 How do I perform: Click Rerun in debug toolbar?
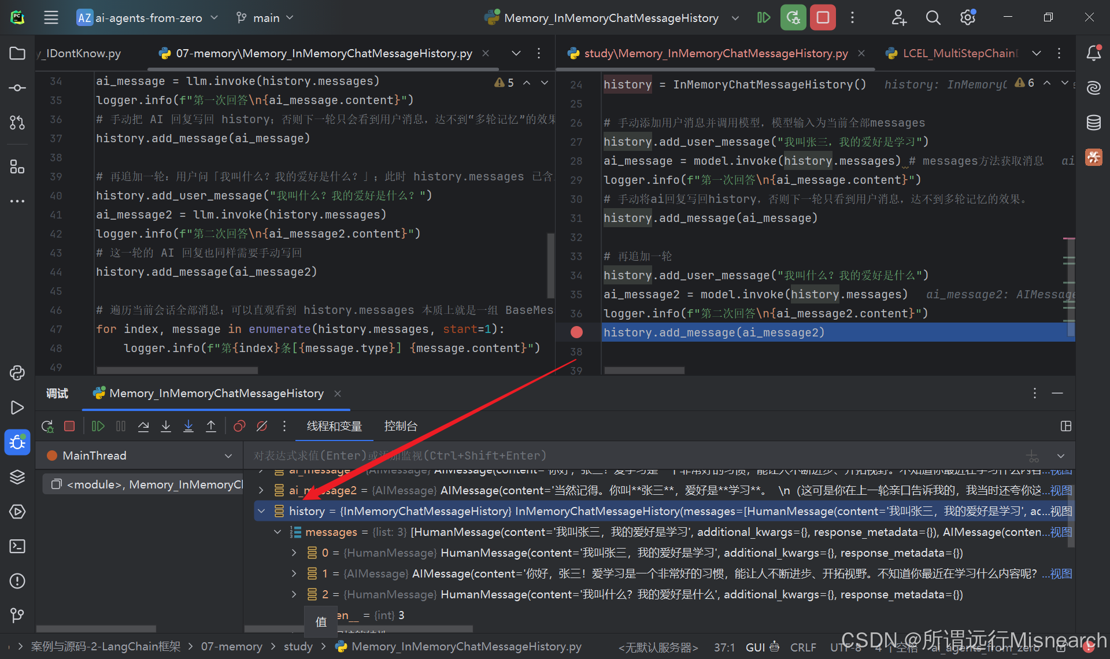click(47, 426)
